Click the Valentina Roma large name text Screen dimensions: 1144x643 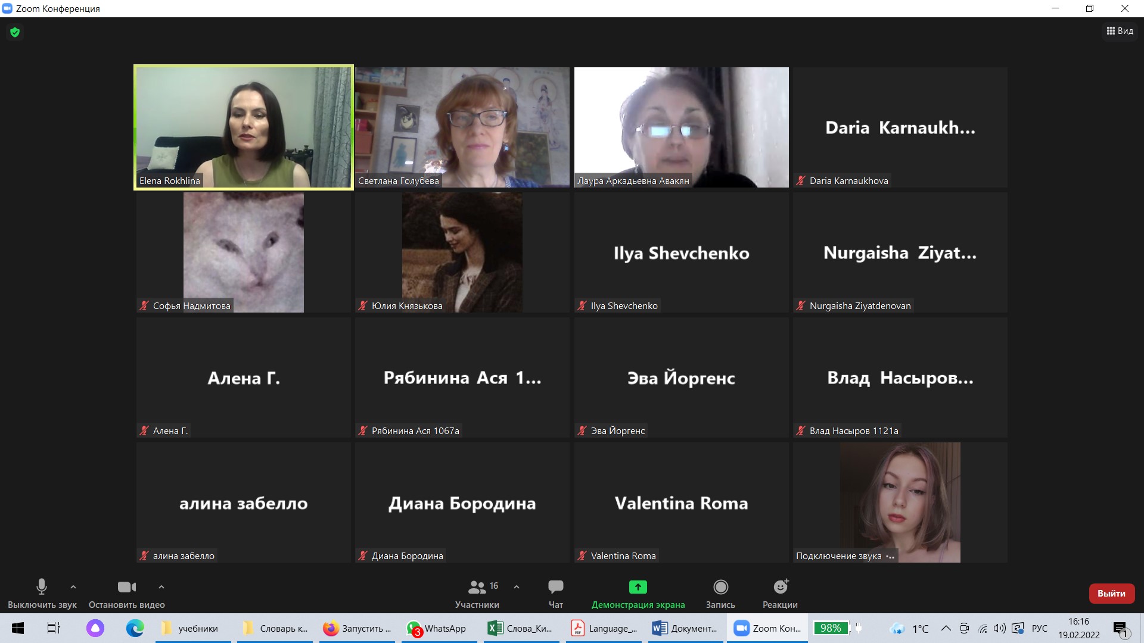[x=681, y=503]
